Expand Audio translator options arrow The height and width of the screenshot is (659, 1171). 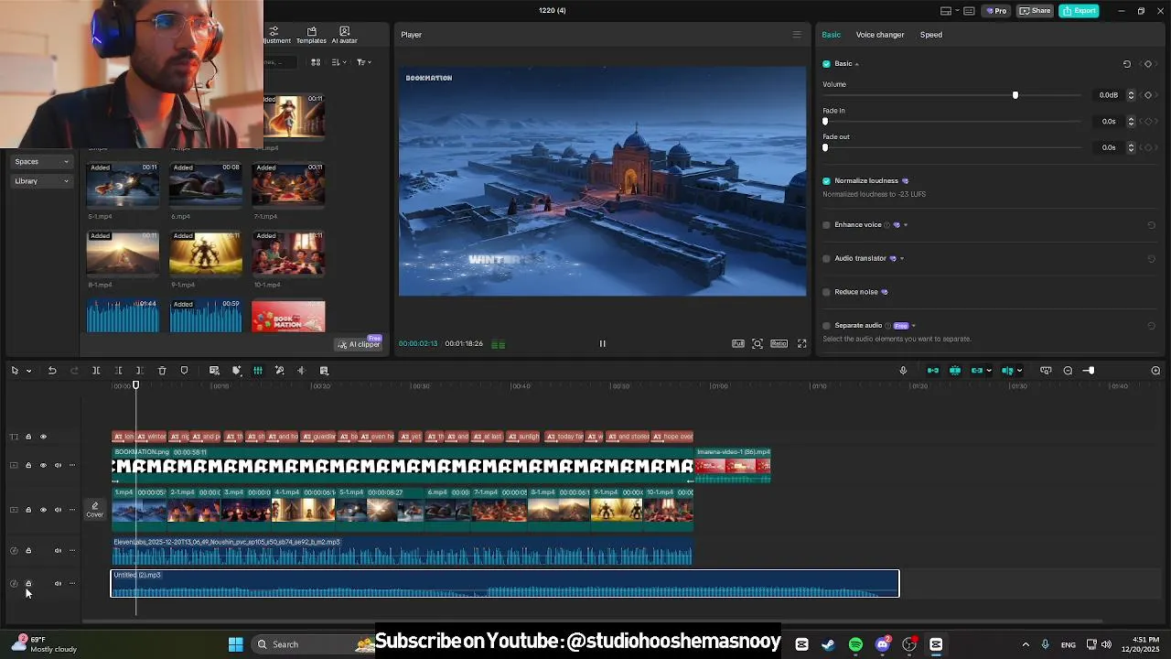[x=902, y=259]
